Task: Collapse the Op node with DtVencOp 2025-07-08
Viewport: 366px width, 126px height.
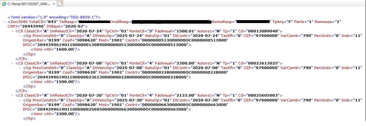Action: tap(20, 68)
